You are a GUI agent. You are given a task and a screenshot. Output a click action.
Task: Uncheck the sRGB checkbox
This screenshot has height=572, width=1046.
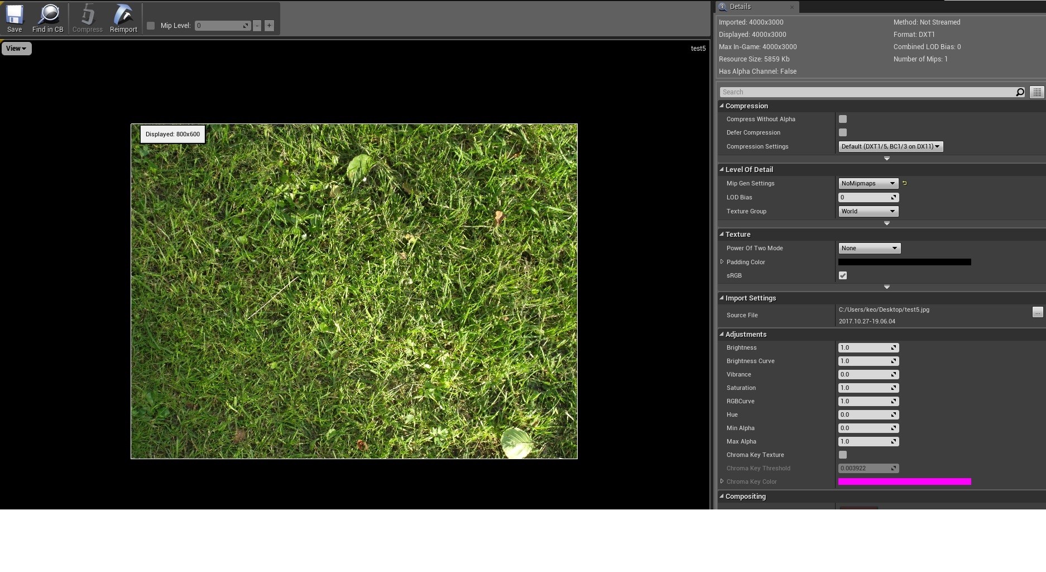coord(843,275)
